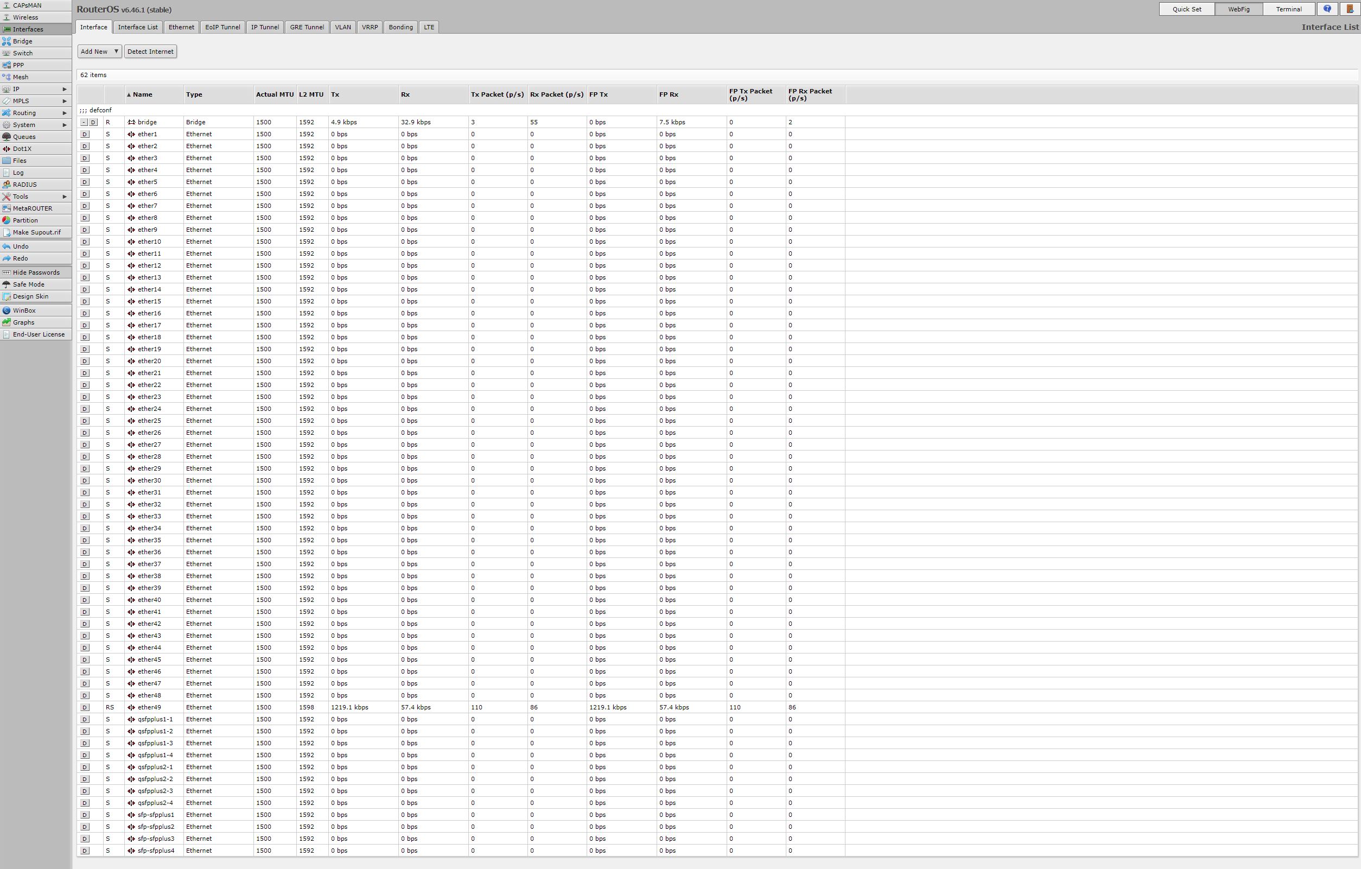1361x869 pixels.
Task: Click the Undo arrow icon
Action: pyautogui.click(x=7, y=246)
